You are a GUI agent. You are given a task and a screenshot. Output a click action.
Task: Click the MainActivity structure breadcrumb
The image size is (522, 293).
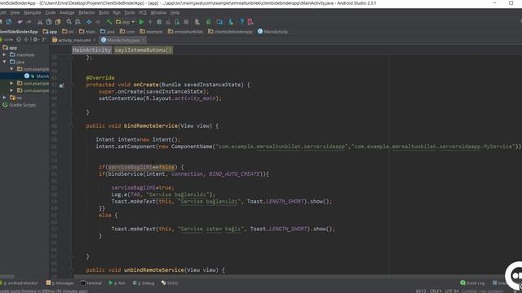tap(91, 50)
